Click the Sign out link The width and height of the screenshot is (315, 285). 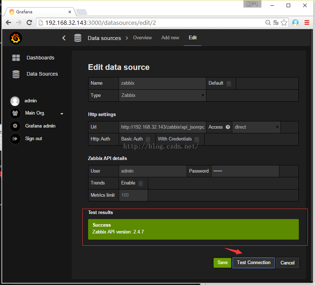pyautogui.click(x=33, y=139)
